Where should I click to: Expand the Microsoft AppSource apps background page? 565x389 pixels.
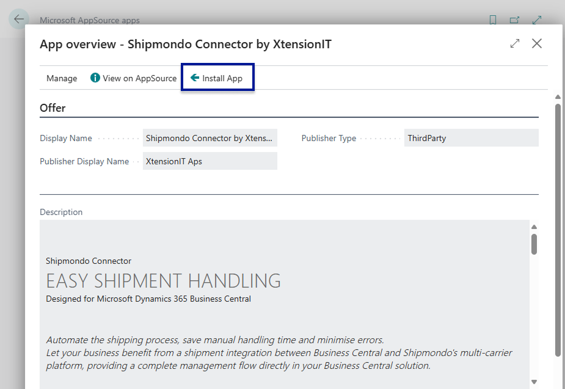[537, 20]
